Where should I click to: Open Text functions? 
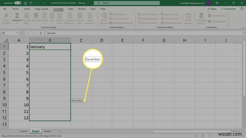pyautogui.click(x=52, y=19)
